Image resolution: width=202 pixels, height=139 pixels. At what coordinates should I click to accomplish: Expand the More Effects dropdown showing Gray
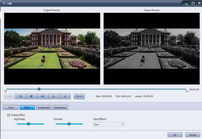point(109,124)
